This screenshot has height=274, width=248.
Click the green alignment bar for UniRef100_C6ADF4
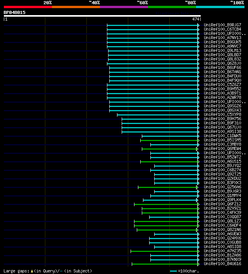pyautogui.click(x=167, y=226)
